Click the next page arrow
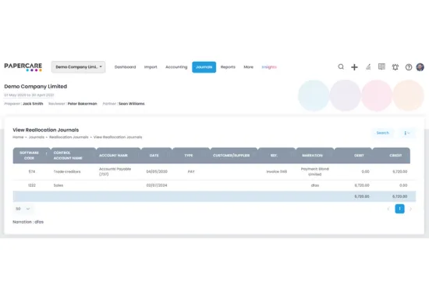The image size is (429, 297). point(410,209)
